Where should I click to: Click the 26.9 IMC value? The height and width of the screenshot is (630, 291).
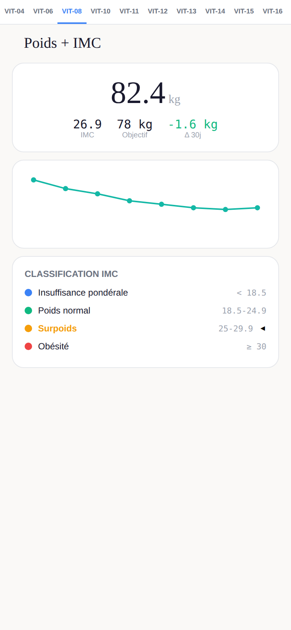[87, 124]
